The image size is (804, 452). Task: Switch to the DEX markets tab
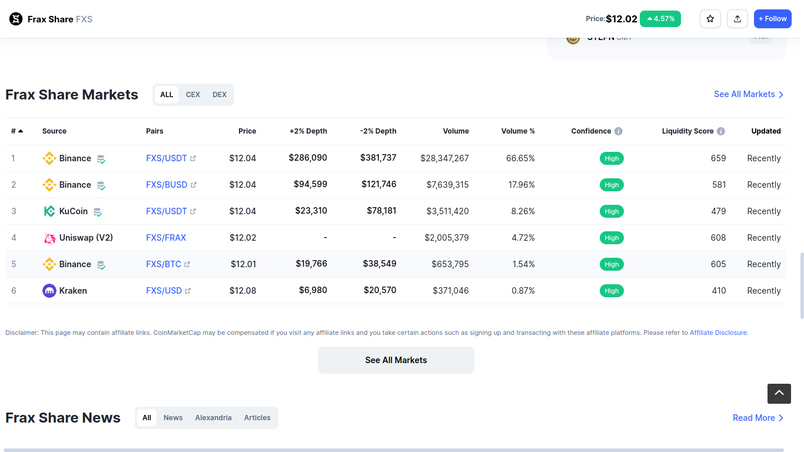[220, 95]
